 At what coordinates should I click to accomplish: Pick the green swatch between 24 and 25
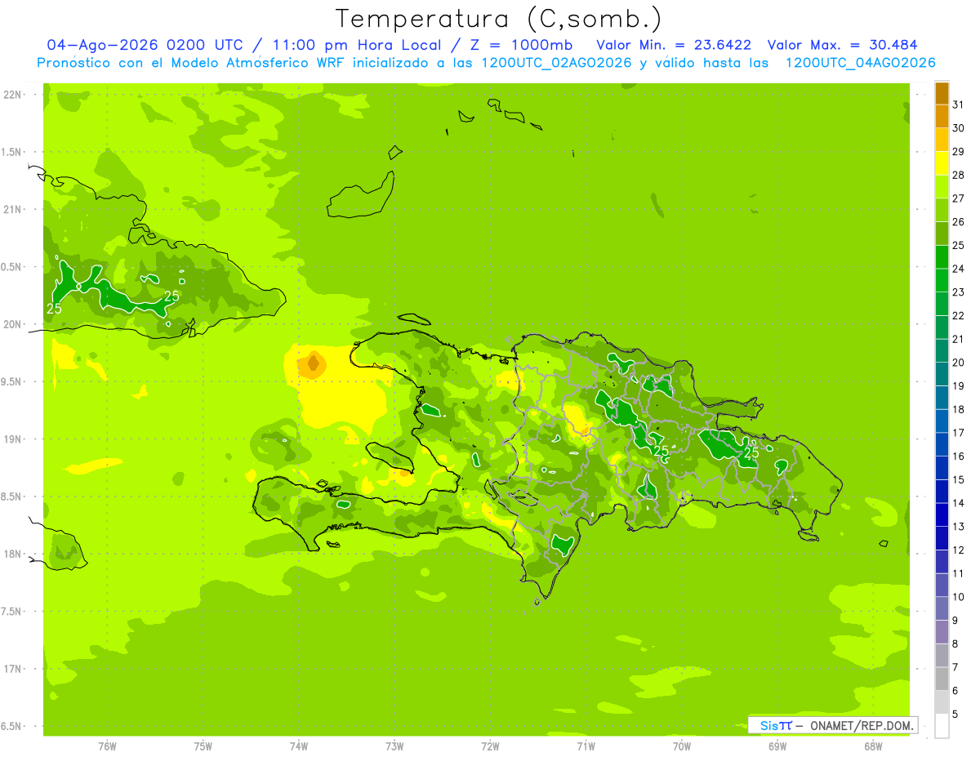point(942,257)
